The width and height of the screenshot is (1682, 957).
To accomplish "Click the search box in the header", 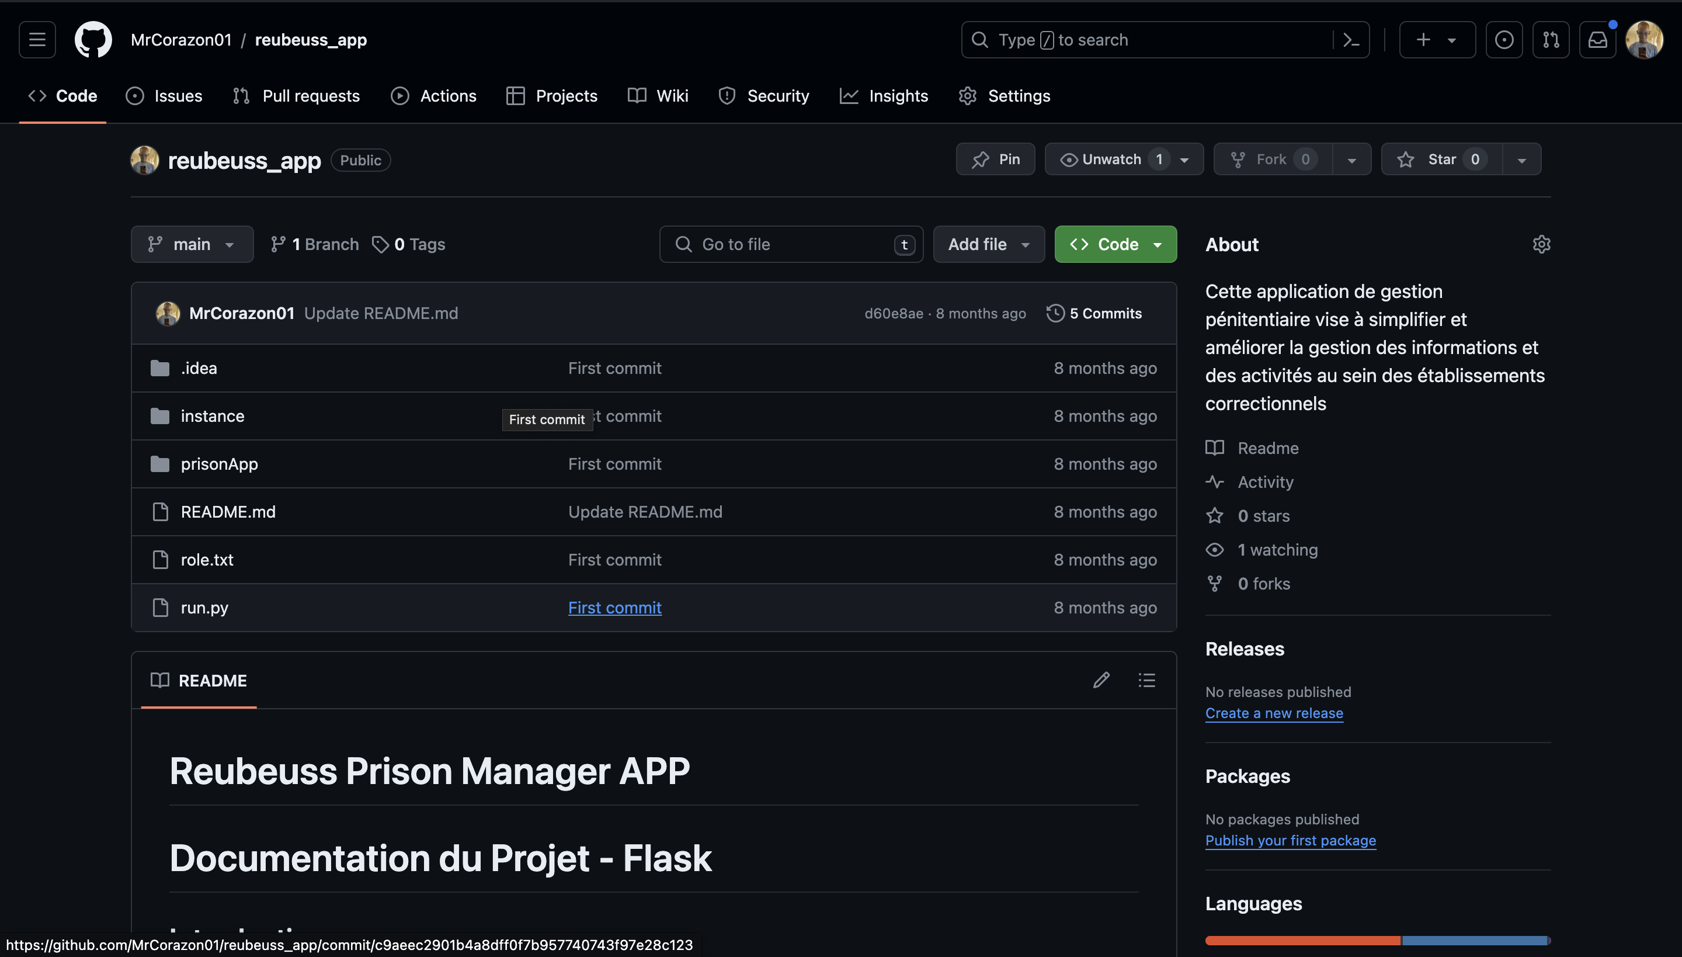I will [1146, 40].
